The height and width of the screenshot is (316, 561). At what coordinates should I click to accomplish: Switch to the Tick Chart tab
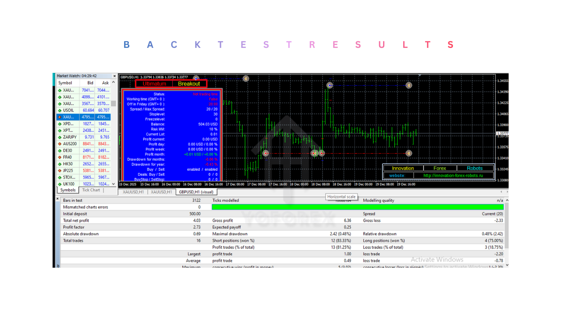(x=90, y=190)
